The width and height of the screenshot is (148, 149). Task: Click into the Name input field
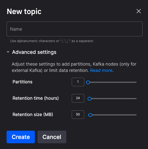[x=75, y=29]
